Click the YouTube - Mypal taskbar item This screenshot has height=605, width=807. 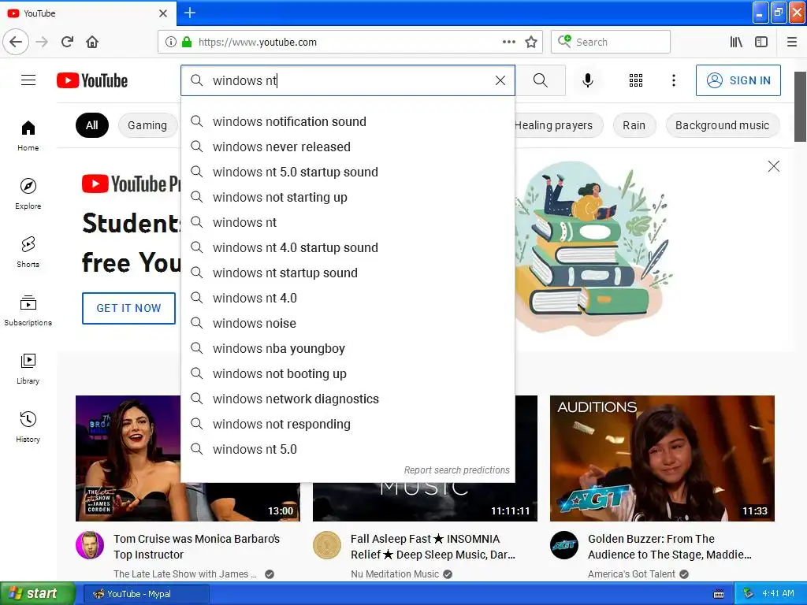coord(147,594)
